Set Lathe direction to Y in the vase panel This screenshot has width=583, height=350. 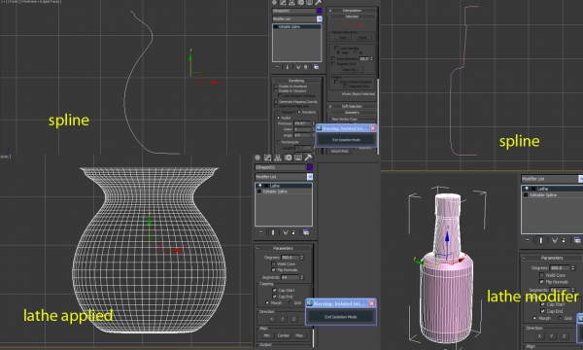point(283,319)
